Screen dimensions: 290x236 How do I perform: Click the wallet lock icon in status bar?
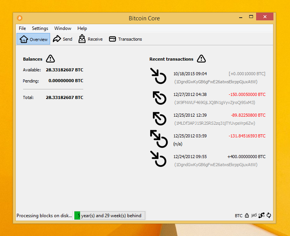tap(247, 215)
